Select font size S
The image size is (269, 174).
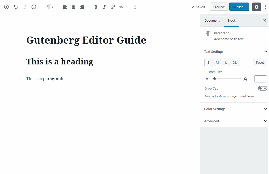(208, 62)
